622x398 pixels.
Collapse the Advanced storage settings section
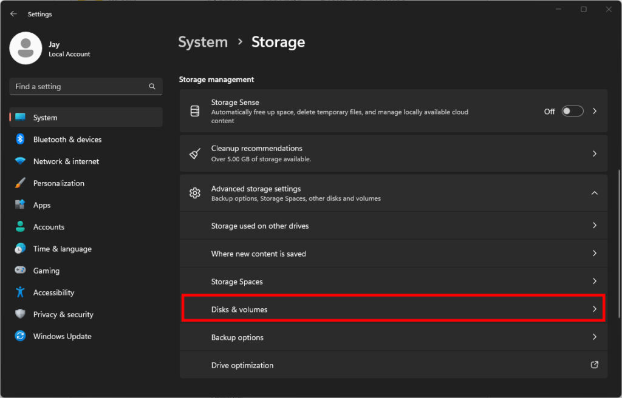pos(594,192)
